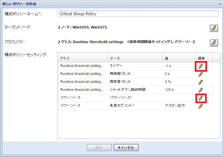Edit the パワーソース* row pencil icon
Image resolution: width=224 pixels, height=157 pixels.
coord(201,98)
